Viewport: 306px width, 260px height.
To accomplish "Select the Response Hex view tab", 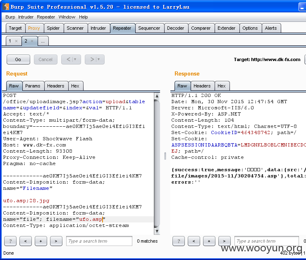I will click(x=222, y=86).
